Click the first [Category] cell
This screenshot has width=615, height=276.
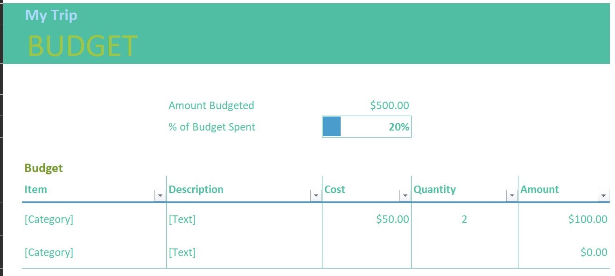pos(49,219)
